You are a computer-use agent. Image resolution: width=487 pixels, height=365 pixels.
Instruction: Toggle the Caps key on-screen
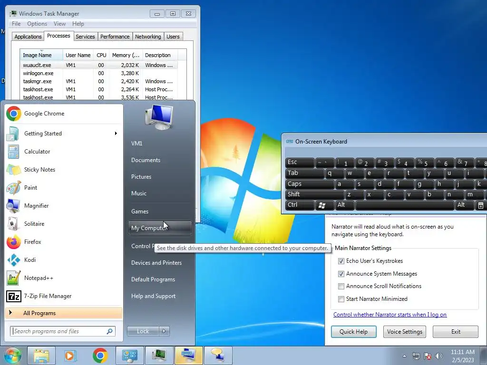coord(310,184)
